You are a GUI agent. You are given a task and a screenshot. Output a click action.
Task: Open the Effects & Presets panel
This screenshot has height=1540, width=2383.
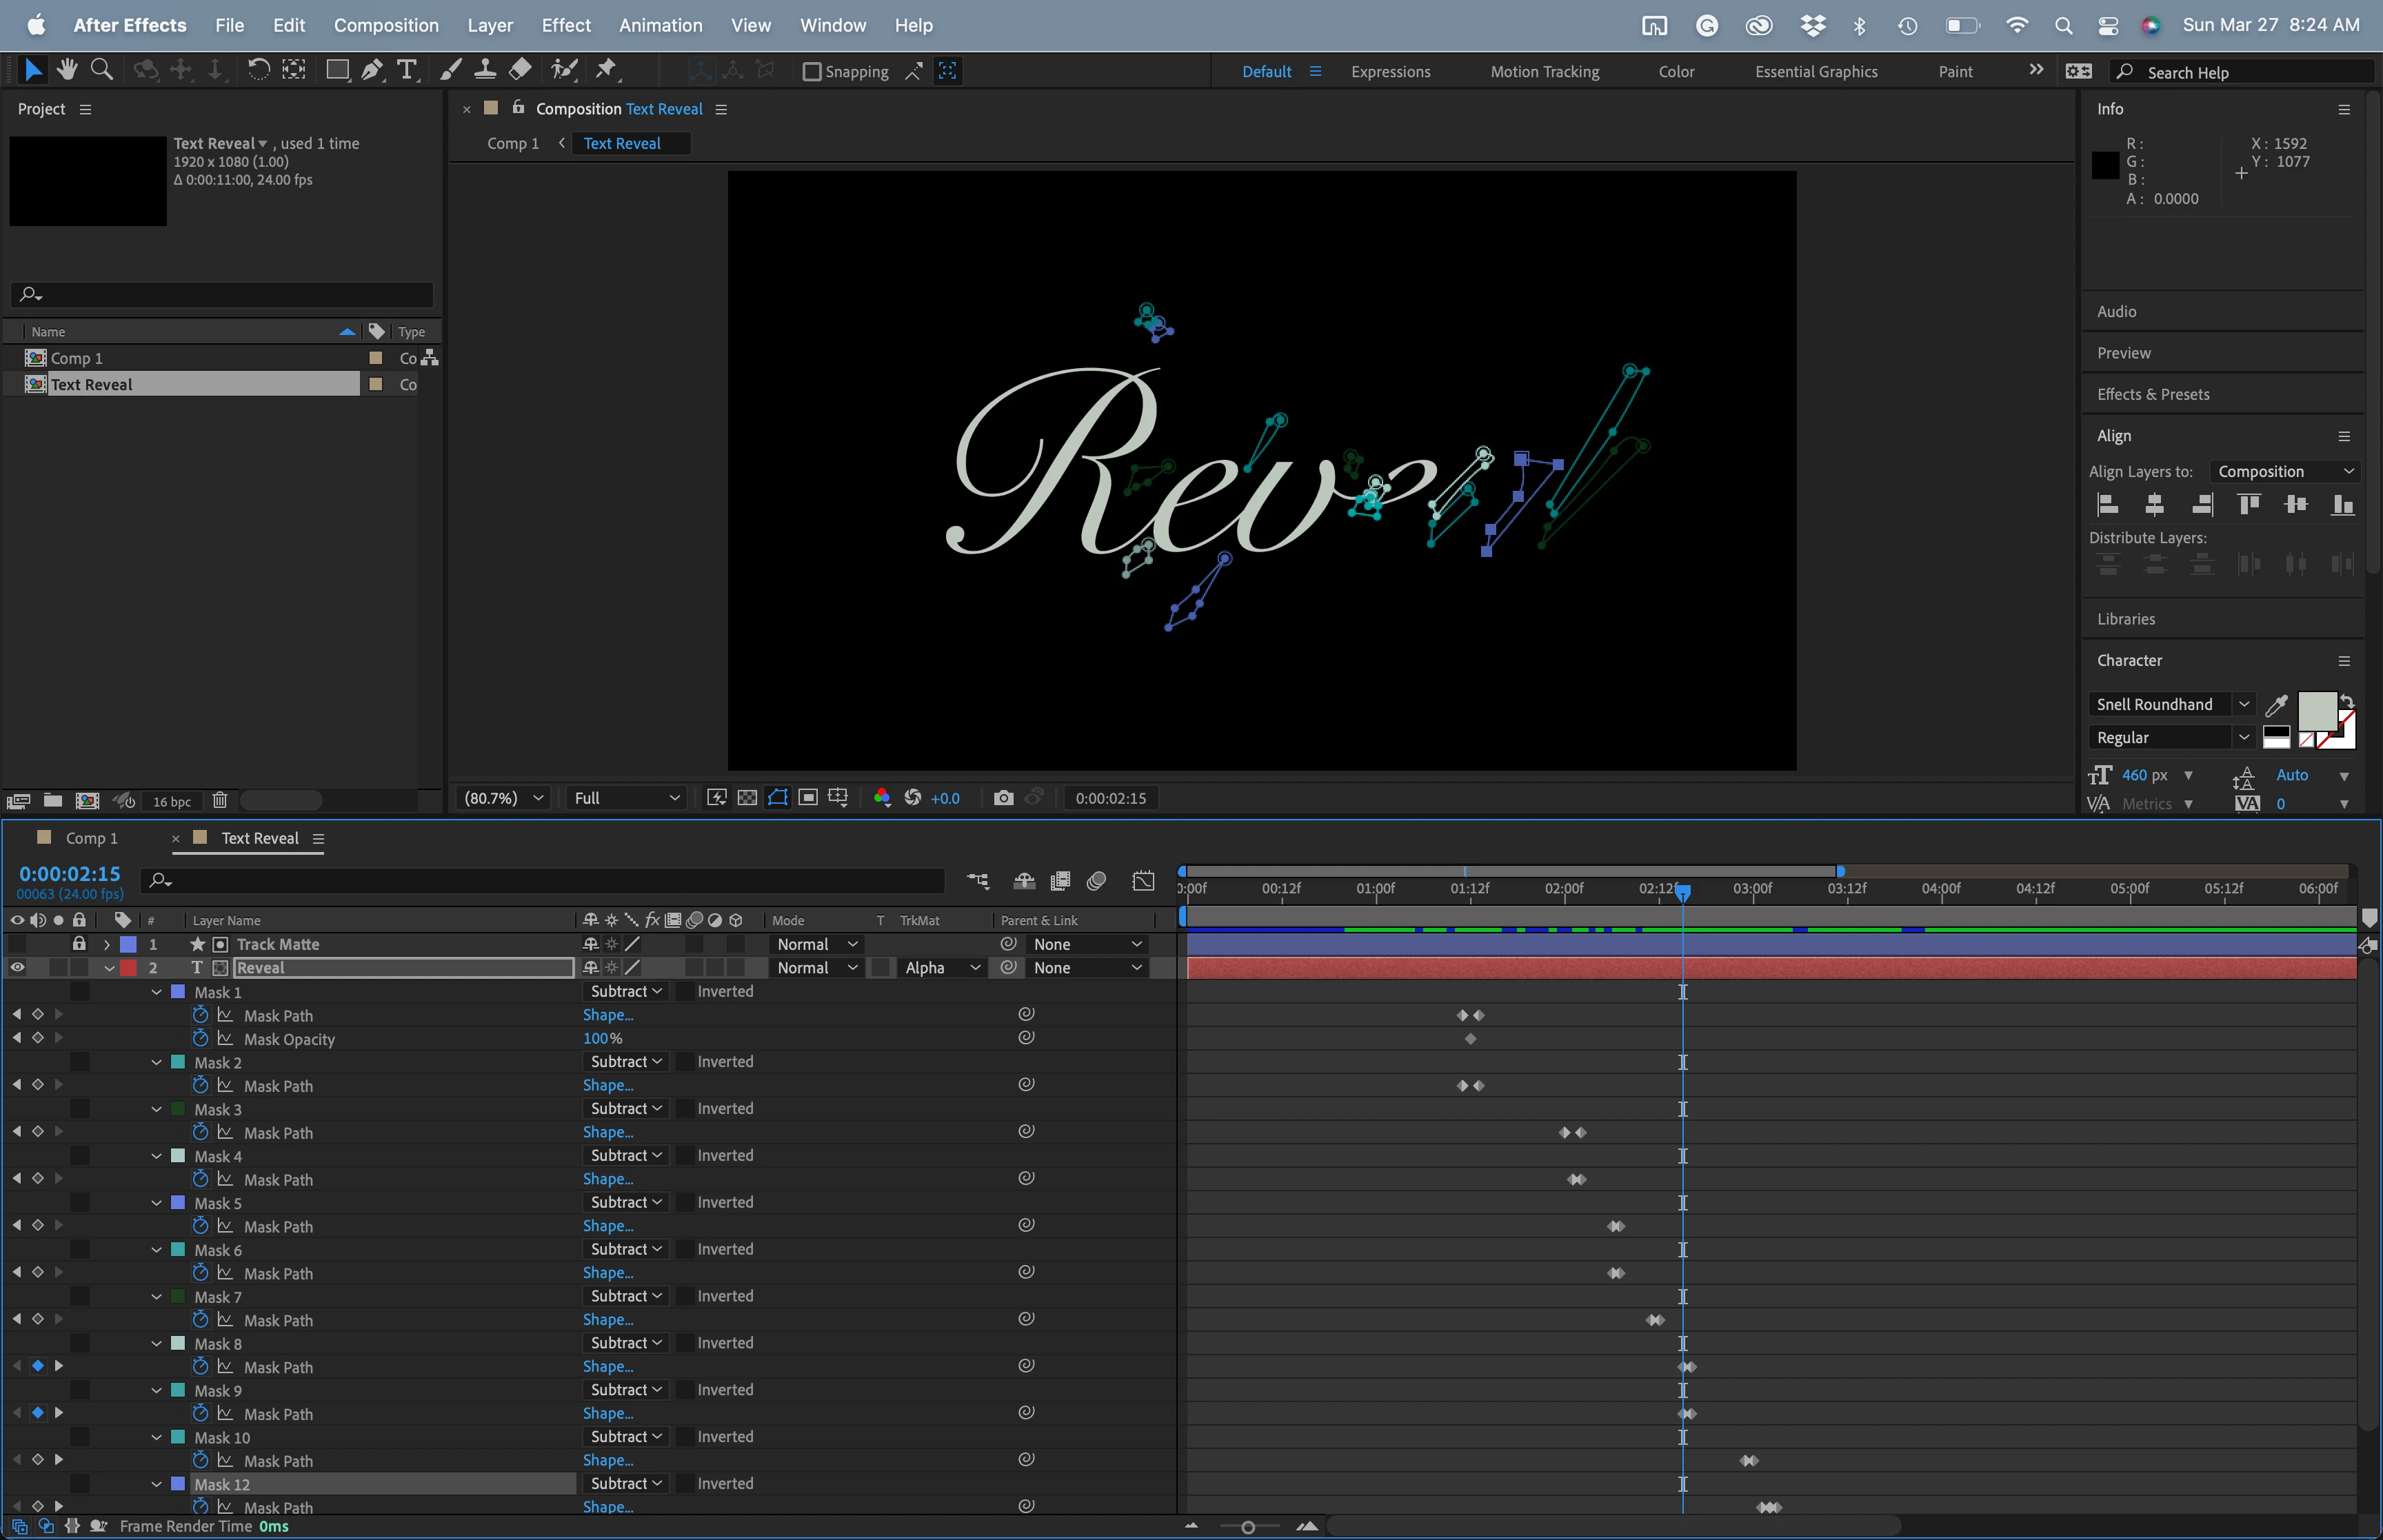pos(2153,395)
